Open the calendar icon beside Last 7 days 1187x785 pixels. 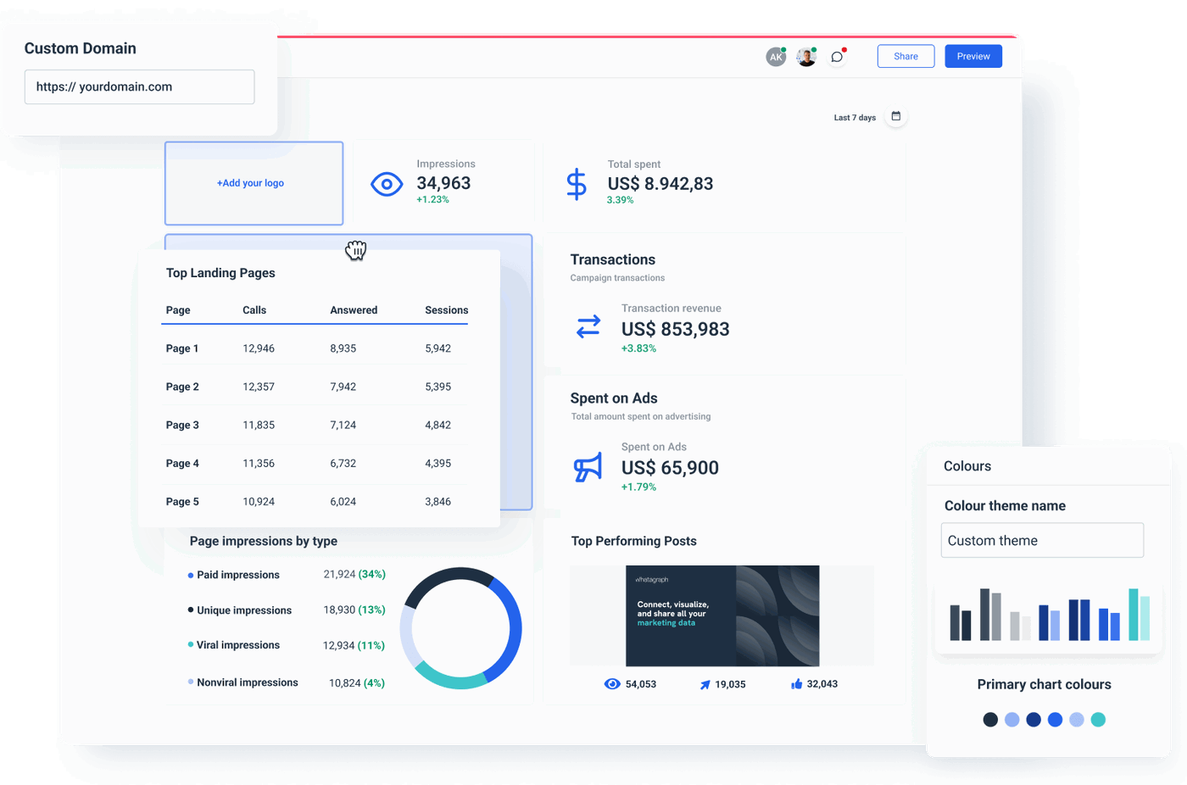(x=895, y=117)
